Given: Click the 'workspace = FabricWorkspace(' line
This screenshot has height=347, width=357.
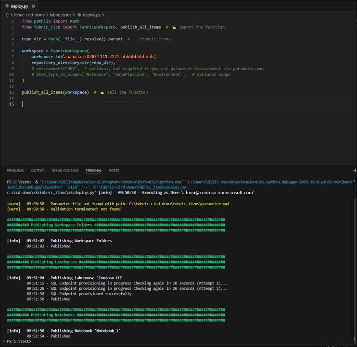Looking at the screenshot, I should click(x=55, y=51).
